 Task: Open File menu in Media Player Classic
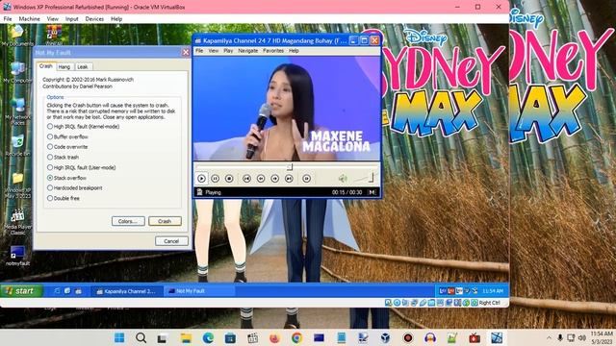tap(199, 51)
